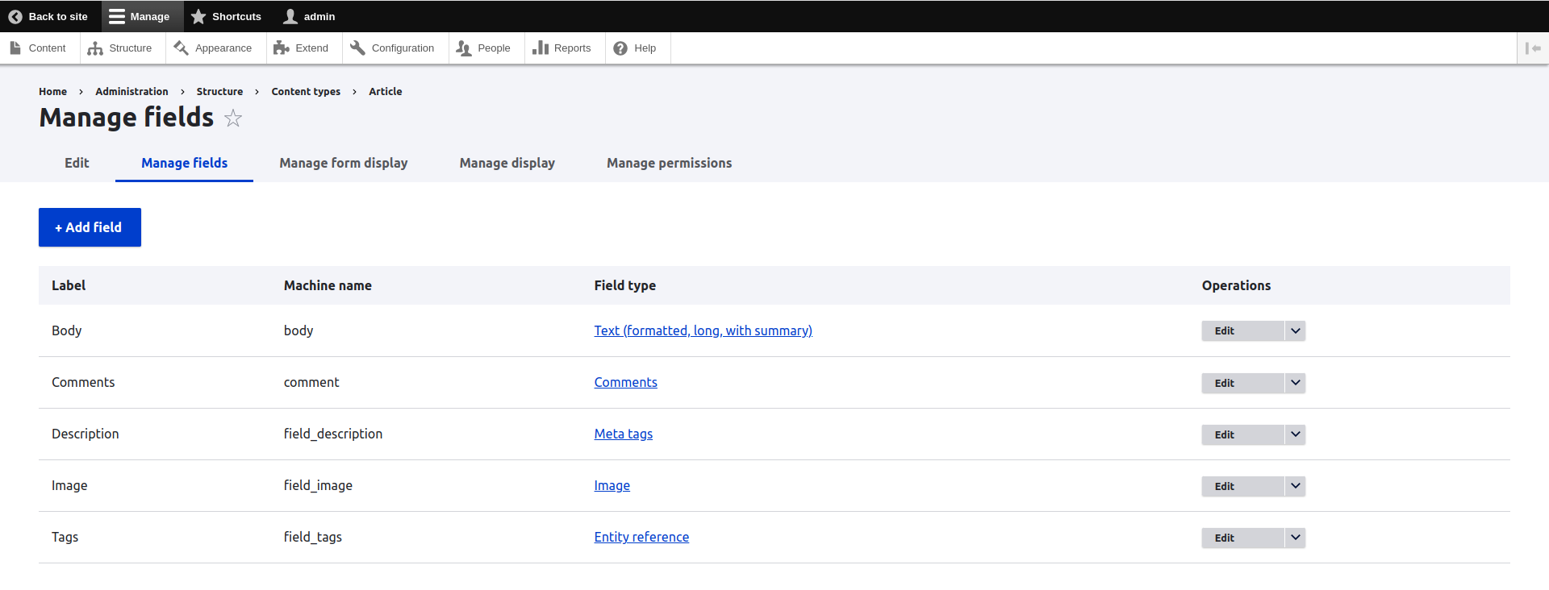Open the admin user icon
The image size is (1549, 590).
pos(290,16)
